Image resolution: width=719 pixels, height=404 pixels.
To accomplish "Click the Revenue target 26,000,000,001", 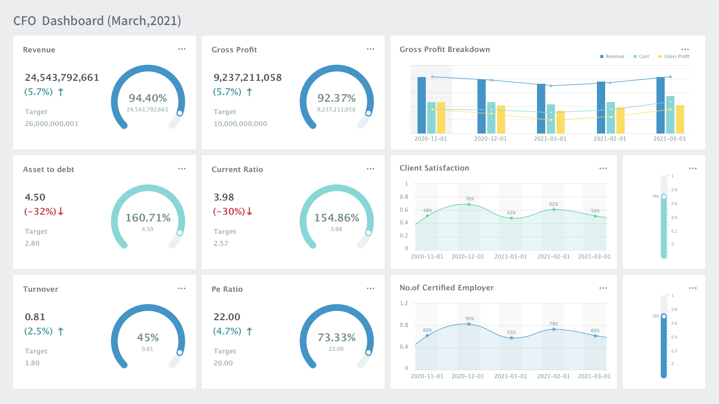I will [x=52, y=123].
